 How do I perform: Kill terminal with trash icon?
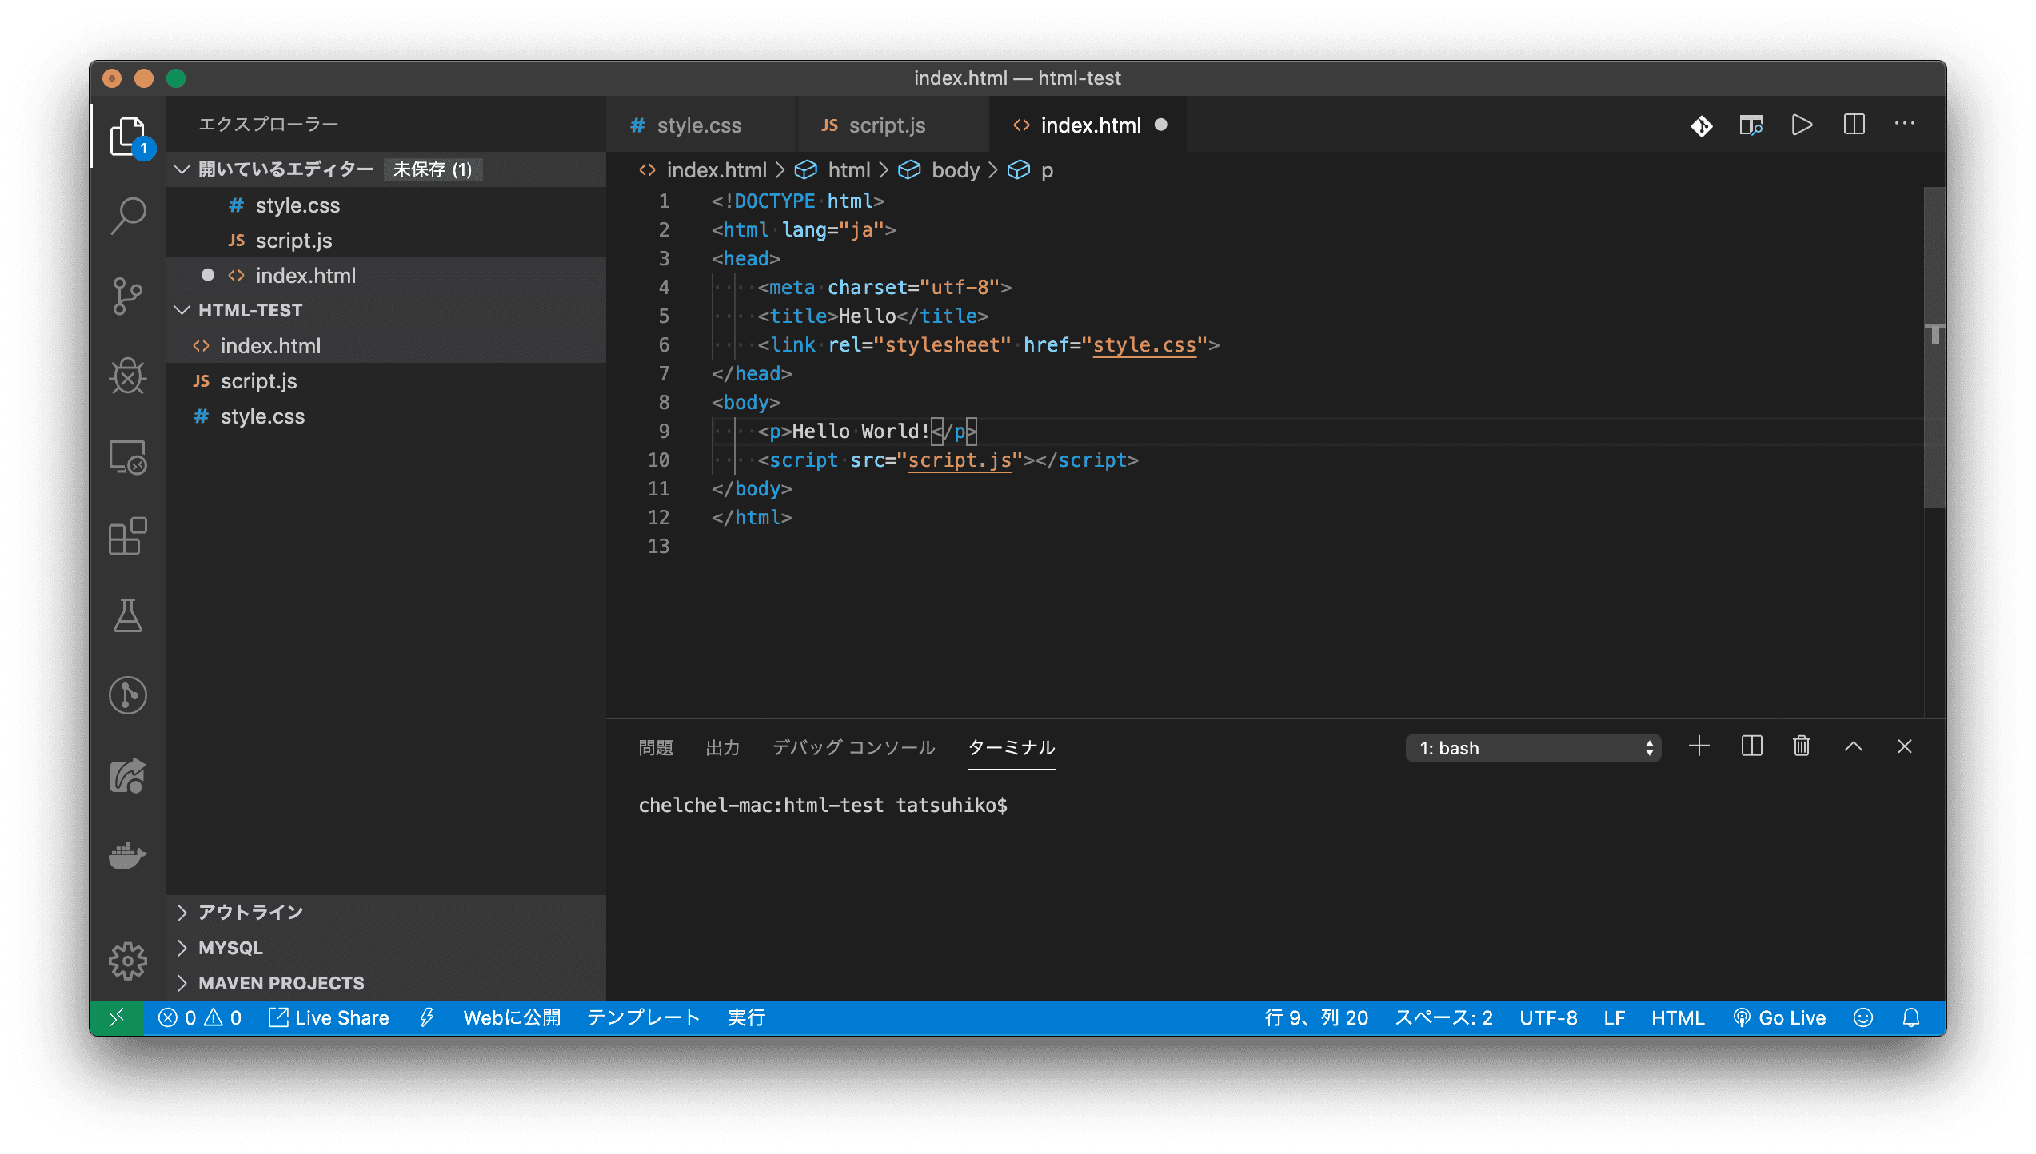point(1802,746)
